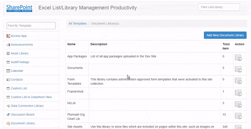
Task: Click the Custom List in Datasheet View icon
Action: [8, 97]
